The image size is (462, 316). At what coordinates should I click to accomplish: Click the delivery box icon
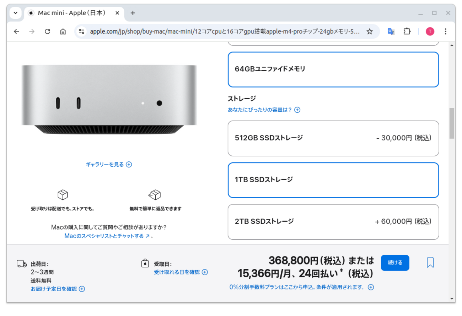63,195
